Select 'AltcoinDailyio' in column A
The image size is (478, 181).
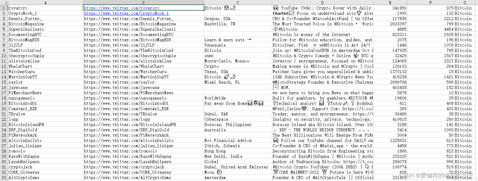(x=45, y=140)
